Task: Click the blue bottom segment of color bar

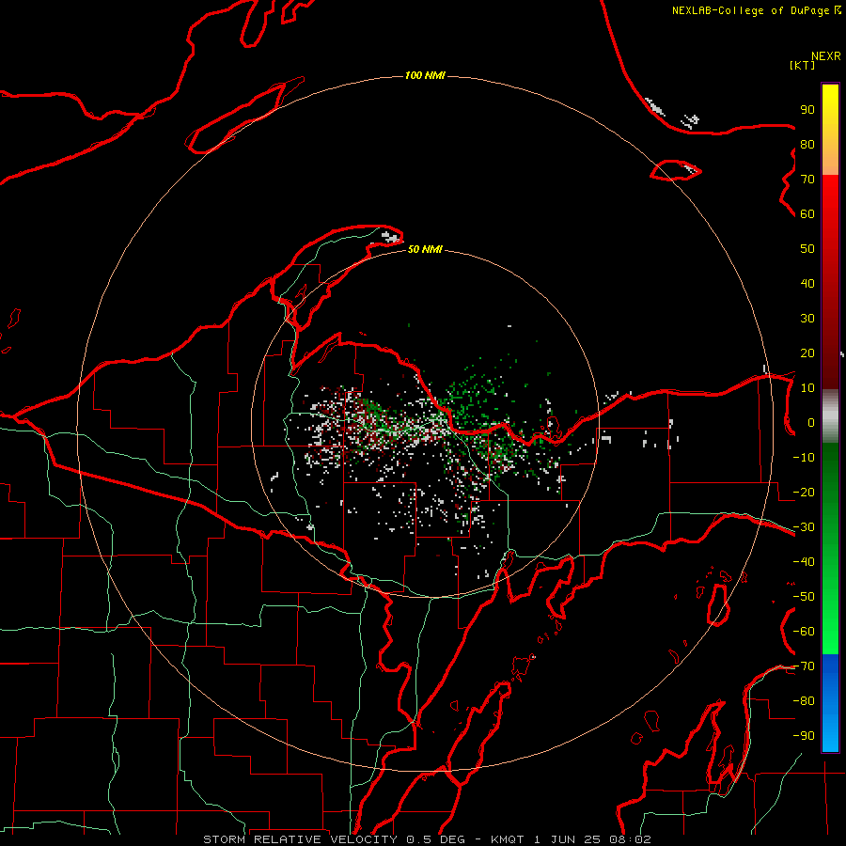Action: pos(830,702)
